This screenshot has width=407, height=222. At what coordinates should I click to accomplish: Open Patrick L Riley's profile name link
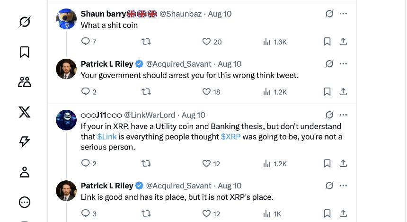(107, 64)
